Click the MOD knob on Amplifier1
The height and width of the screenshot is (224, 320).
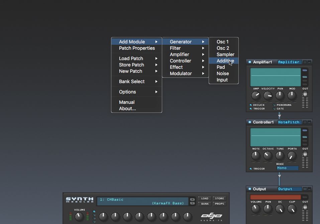click(291, 95)
